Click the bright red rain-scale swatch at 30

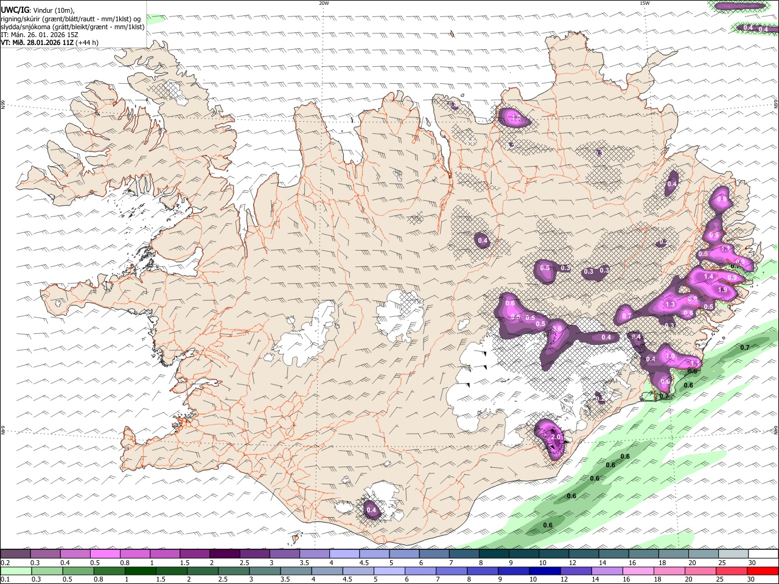pos(763,571)
